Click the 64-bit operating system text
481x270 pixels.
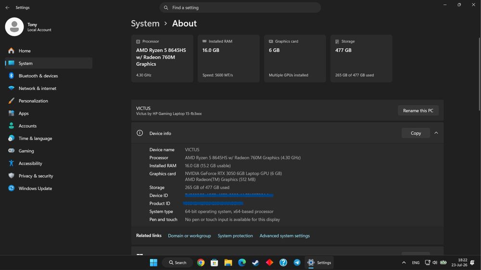click(229, 211)
